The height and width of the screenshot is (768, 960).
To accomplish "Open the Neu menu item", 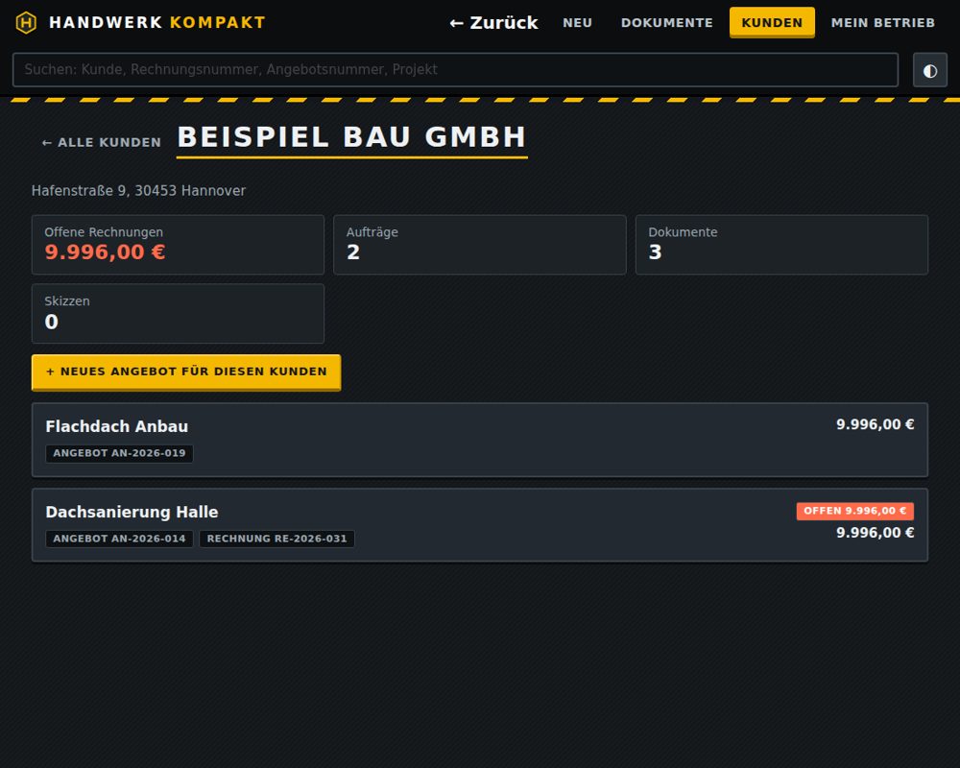I will [577, 23].
